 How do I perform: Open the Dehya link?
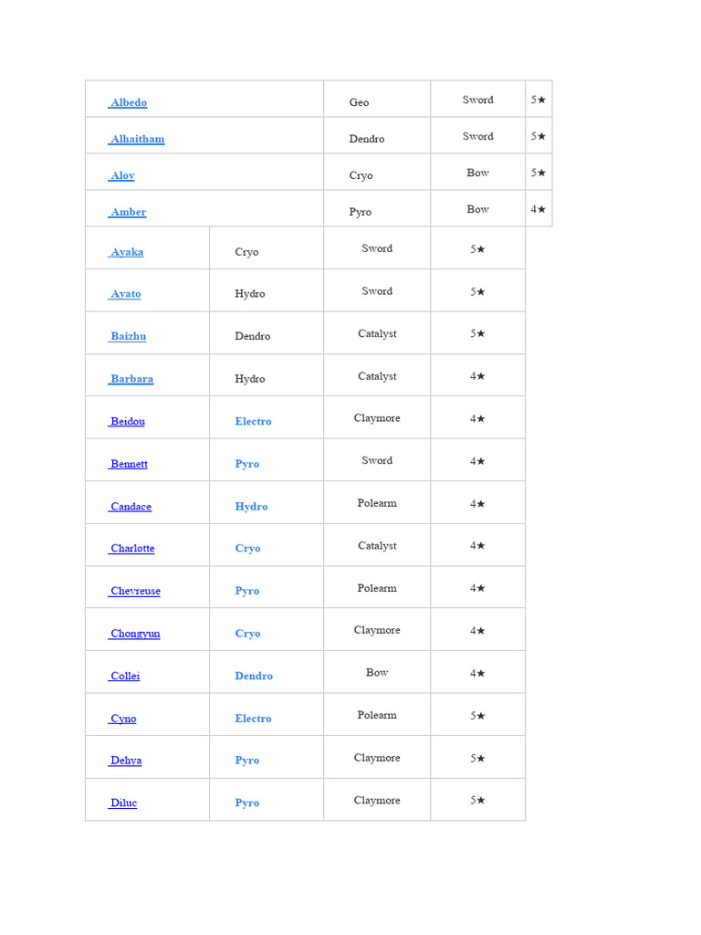tap(126, 761)
